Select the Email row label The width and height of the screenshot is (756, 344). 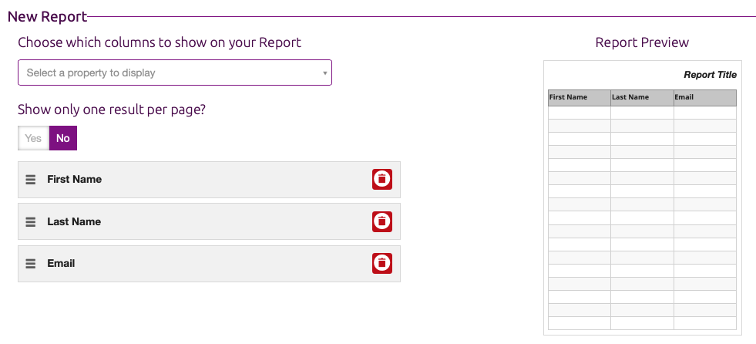click(61, 263)
